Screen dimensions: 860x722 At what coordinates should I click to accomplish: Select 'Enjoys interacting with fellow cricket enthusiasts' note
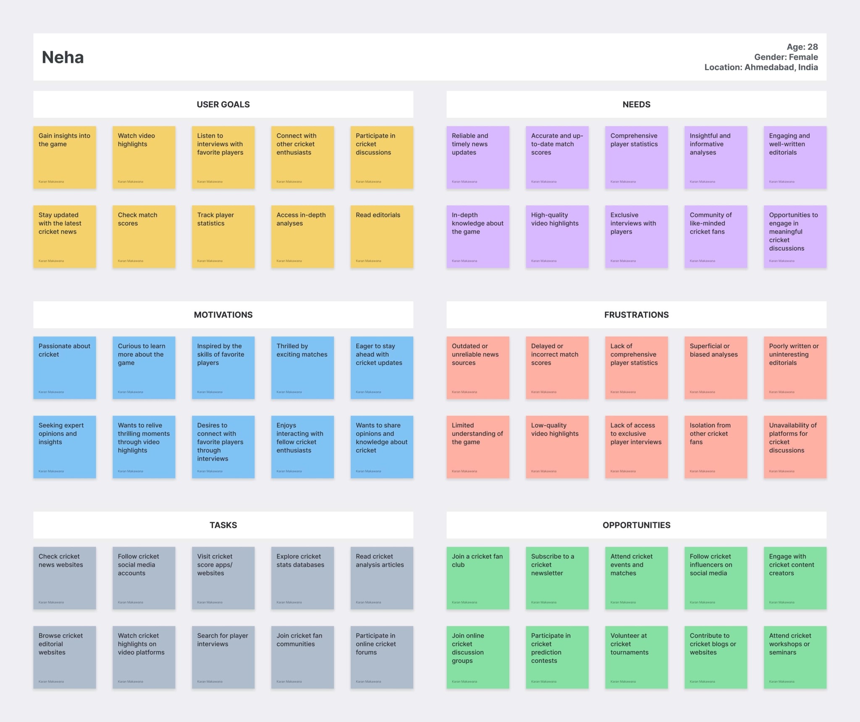303,447
